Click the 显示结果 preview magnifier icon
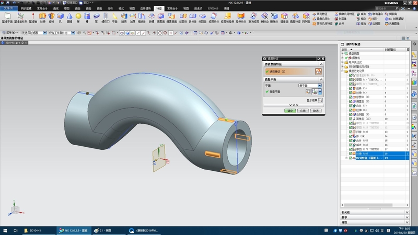Viewport: 418px width, 235px height. pos(320,100)
